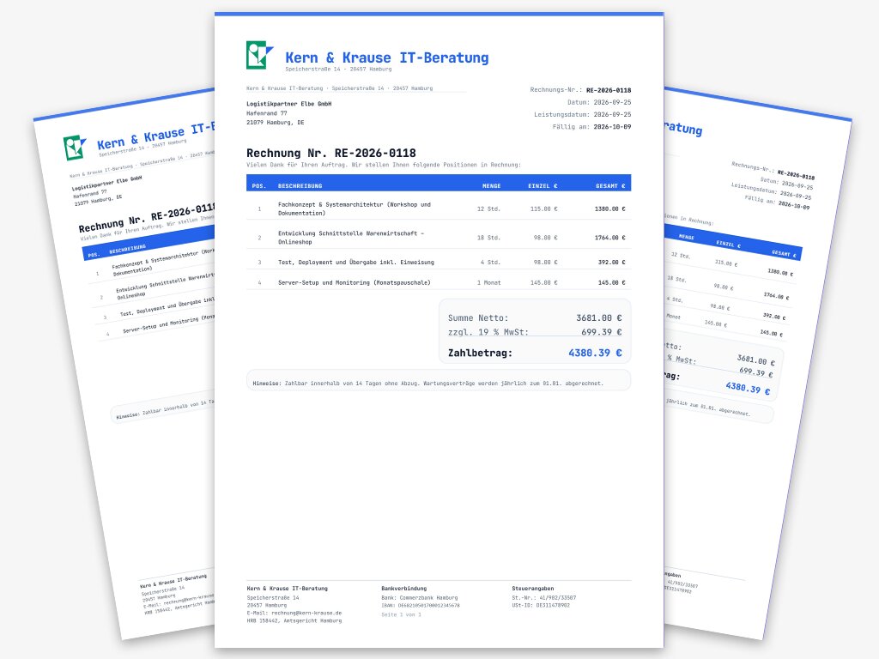Screen dimensions: 879x659
Task: Select line total "1764.00 €" on the center invoice
Action: point(610,238)
